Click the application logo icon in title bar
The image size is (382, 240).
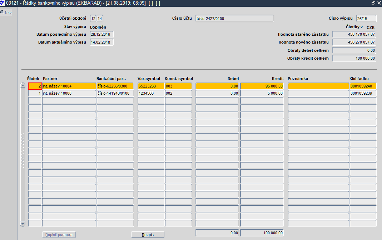coord(3,3)
